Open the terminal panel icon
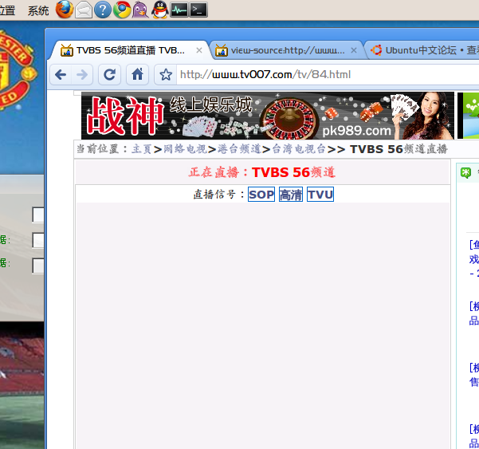This screenshot has width=479, height=449. pyautogui.click(x=198, y=10)
